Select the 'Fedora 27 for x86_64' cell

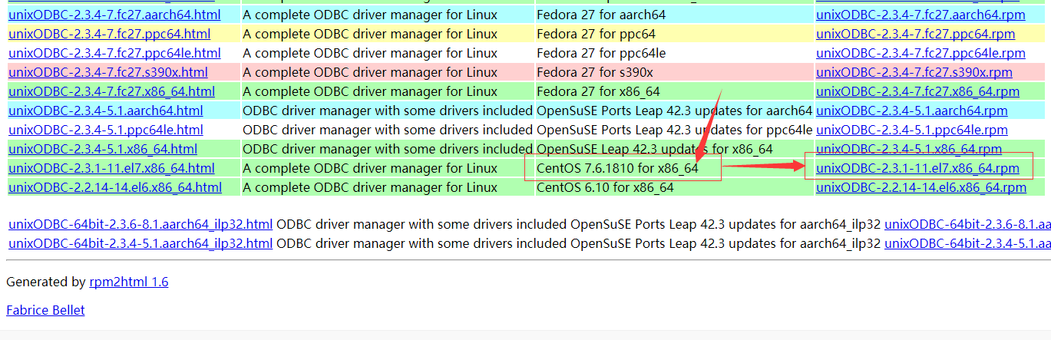(674, 91)
